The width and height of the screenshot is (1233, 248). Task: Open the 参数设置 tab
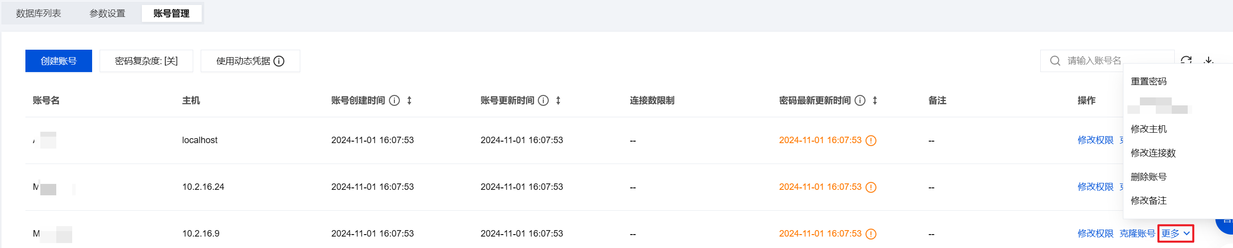(108, 13)
